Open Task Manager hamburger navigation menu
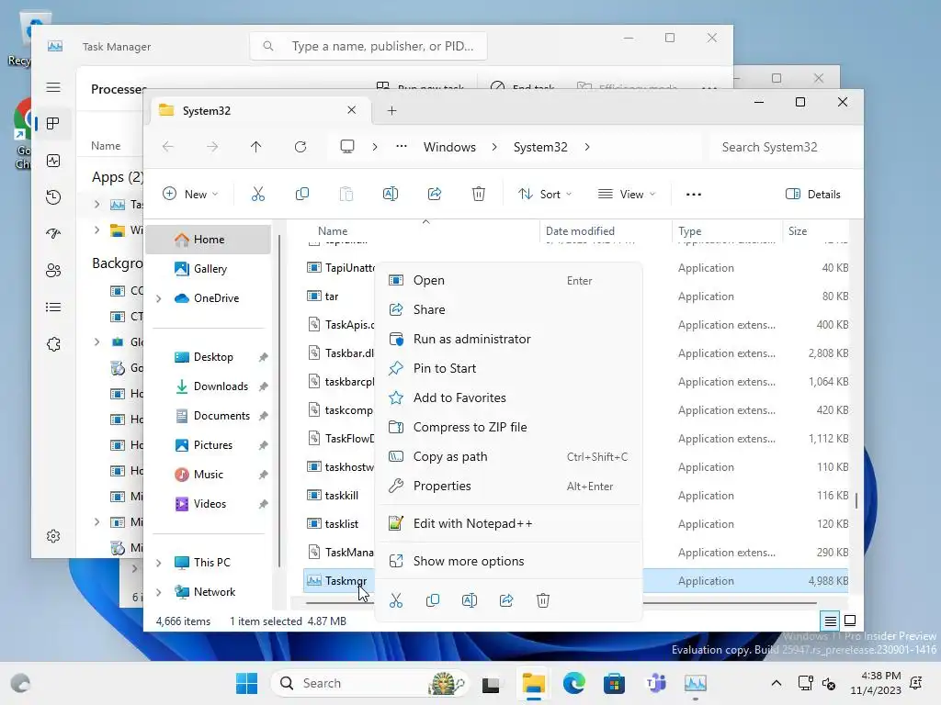Screen dimensions: 941x705 [x=53, y=87]
